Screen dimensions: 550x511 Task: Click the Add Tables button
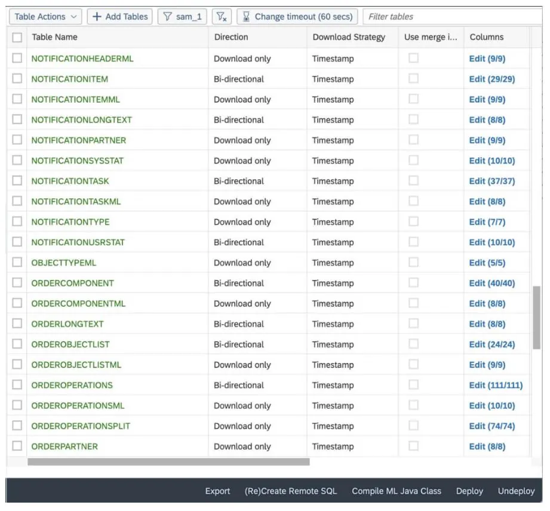tap(119, 17)
